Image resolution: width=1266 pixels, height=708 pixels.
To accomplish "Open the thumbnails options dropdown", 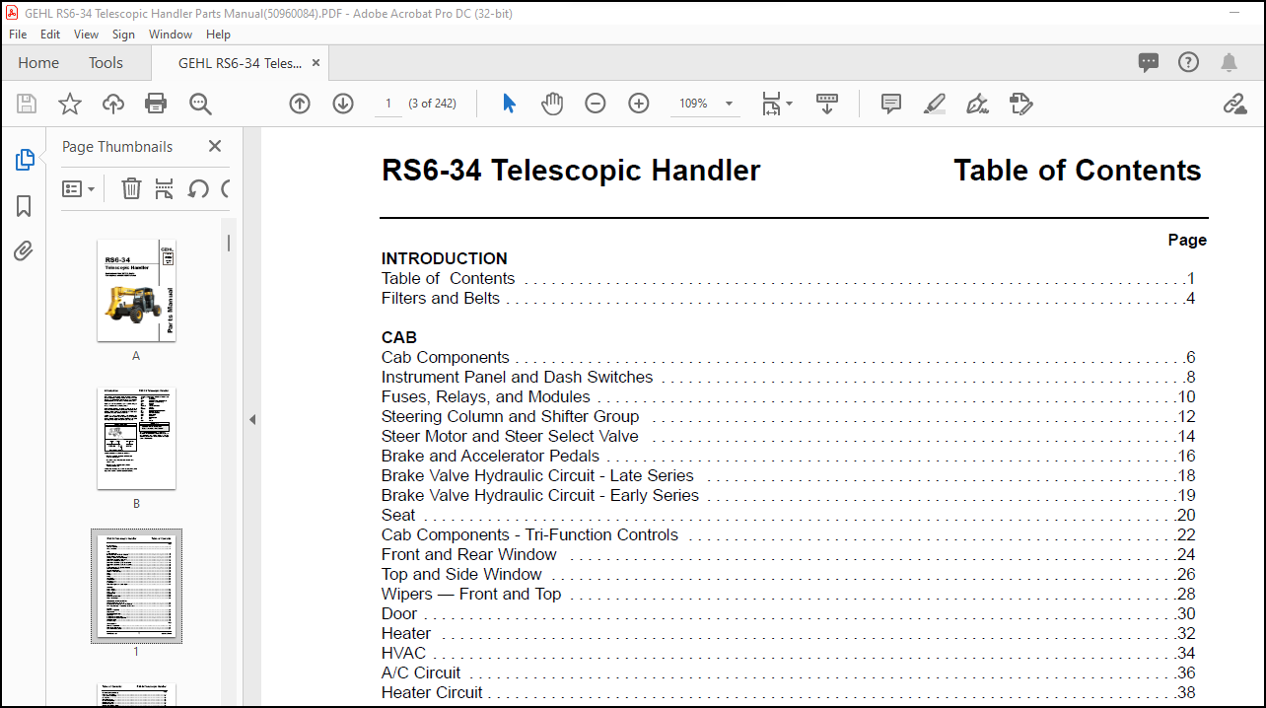I will click(79, 188).
